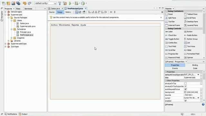Click the Profile Project icon
The width and height of the screenshot is (206, 116).
(x=83, y=3)
